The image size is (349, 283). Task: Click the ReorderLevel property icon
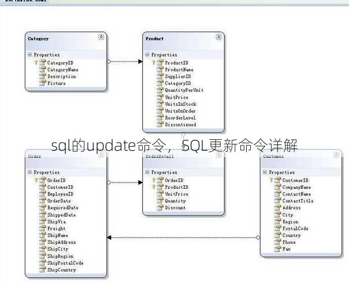(160, 118)
